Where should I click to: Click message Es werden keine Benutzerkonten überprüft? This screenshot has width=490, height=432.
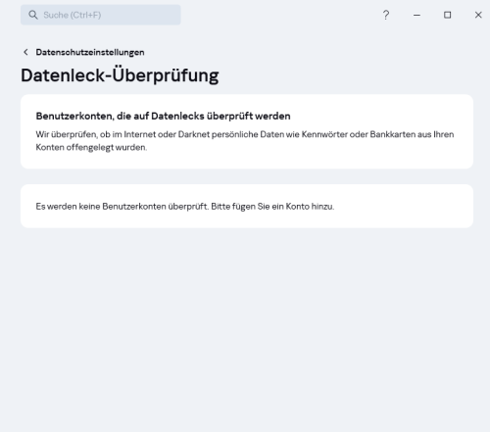(185, 207)
